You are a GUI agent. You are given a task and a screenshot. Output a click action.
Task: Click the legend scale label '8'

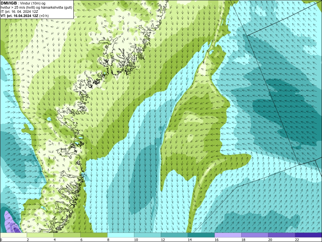coord(108,240)
